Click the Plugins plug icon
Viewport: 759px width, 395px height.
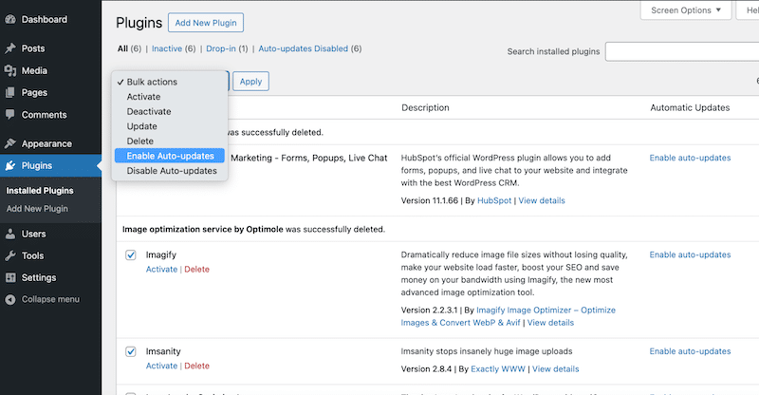click(x=10, y=166)
